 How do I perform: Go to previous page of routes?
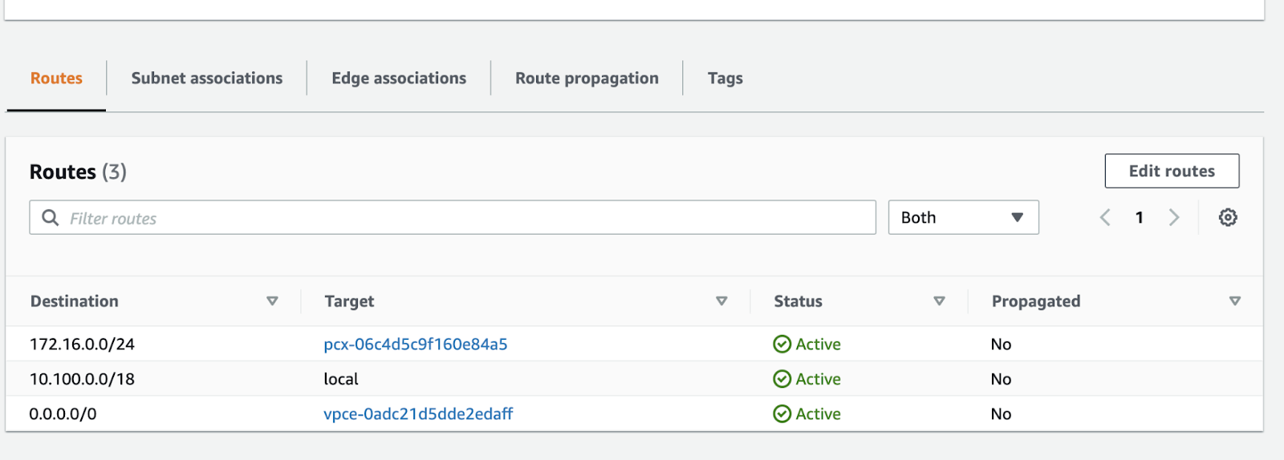[x=1105, y=217]
